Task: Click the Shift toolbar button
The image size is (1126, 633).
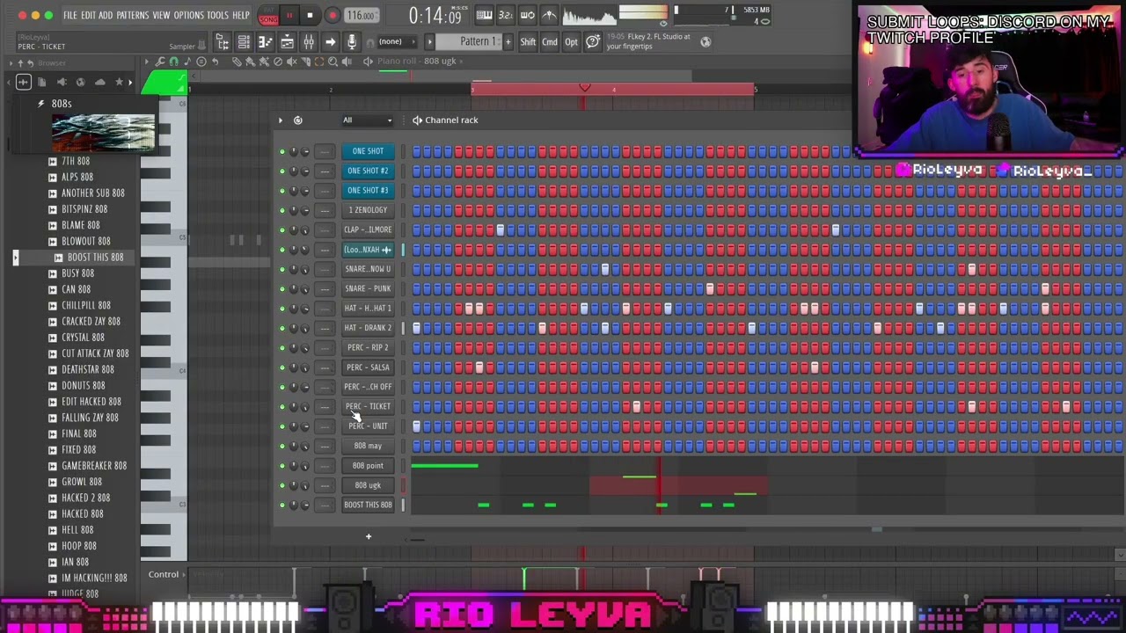Action: click(528, 41)
